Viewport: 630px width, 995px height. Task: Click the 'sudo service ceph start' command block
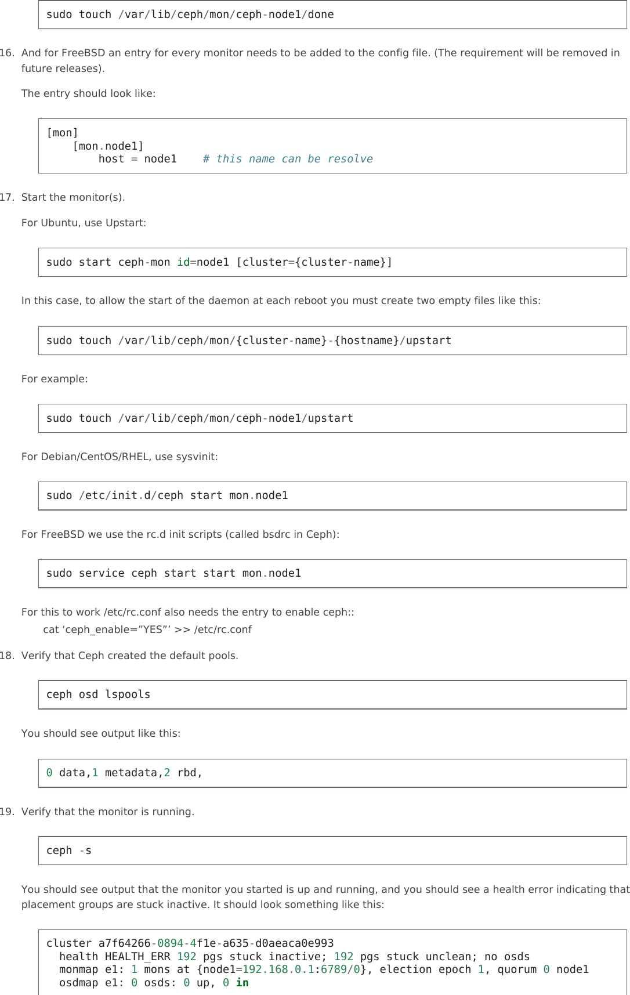tap(173, 573)
